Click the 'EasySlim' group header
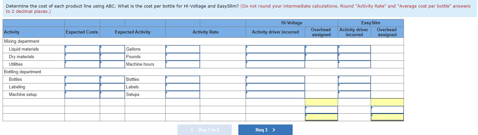 pyautogui.click(x=371, y=23)
